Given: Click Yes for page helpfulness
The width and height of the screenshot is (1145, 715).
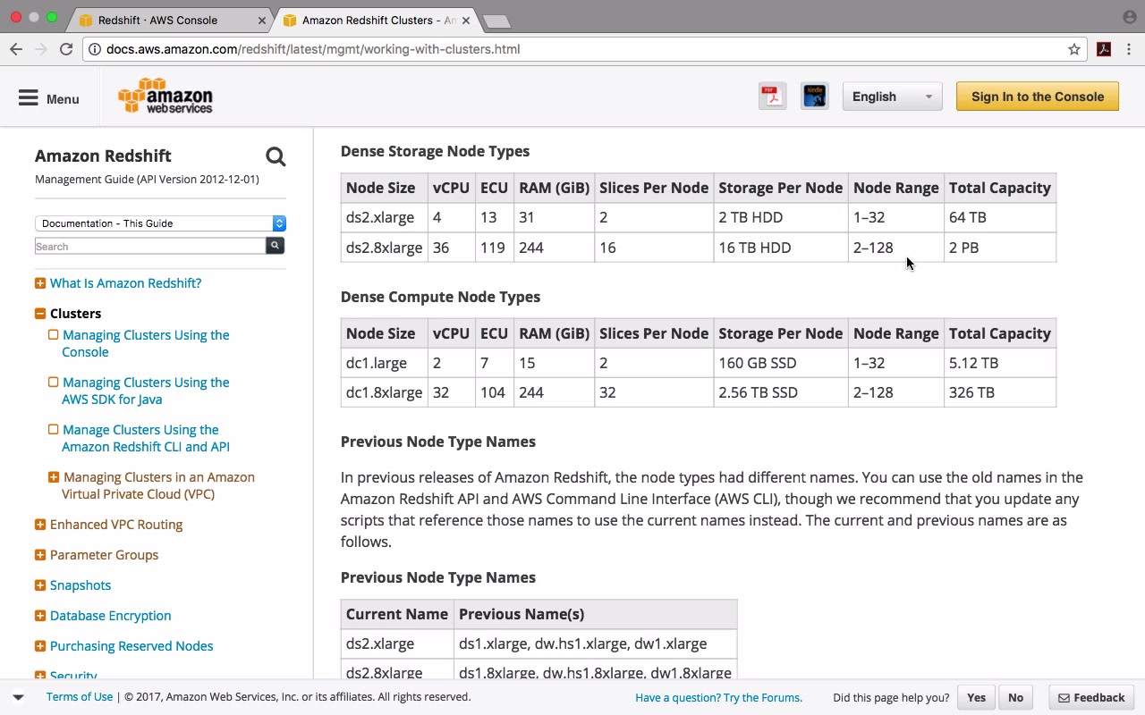Looking at the screenshot, I should pos(976,697).
